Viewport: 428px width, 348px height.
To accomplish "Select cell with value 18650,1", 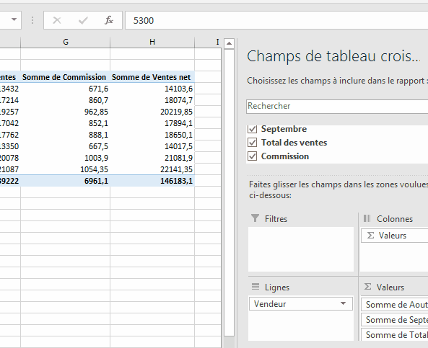I will point(152,135).
